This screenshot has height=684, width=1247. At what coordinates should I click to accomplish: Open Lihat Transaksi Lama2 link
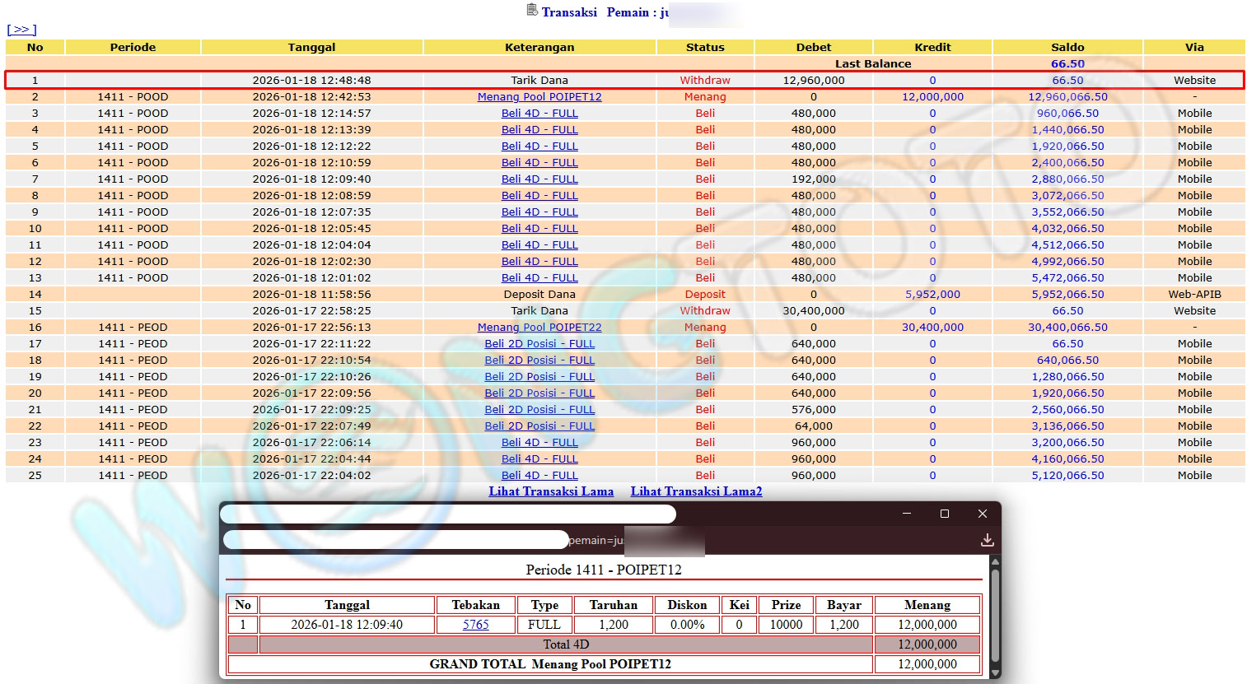[x=696, y=491]
